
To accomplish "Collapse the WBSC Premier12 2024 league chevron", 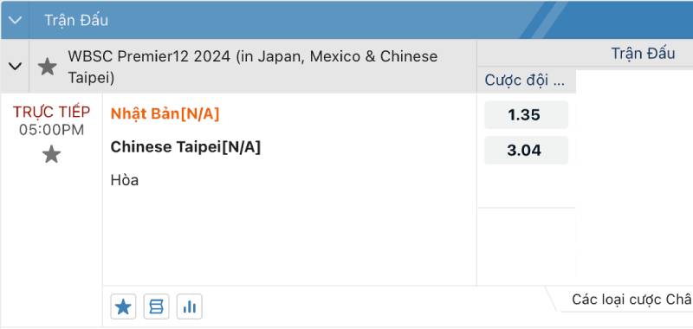I will [15, 67].
